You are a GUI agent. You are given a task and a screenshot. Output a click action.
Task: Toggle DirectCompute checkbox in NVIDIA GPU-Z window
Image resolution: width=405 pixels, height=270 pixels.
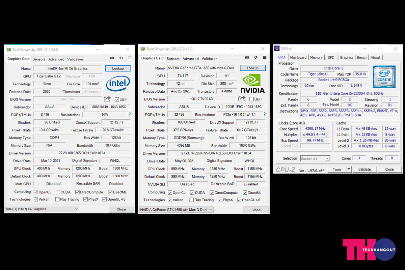(x=212, y=192)
